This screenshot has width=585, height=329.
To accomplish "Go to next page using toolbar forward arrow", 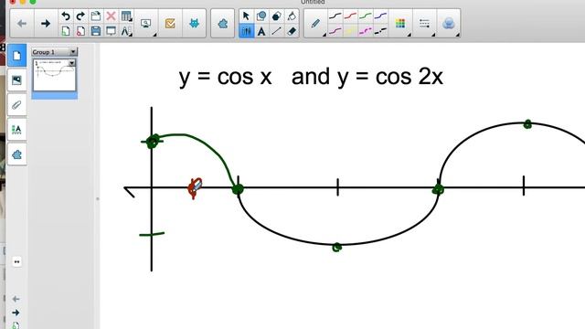I will (x=46, y=24).
